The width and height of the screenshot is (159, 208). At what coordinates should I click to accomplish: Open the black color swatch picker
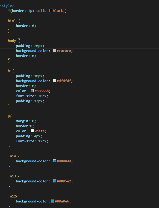(x=51, y=11)
